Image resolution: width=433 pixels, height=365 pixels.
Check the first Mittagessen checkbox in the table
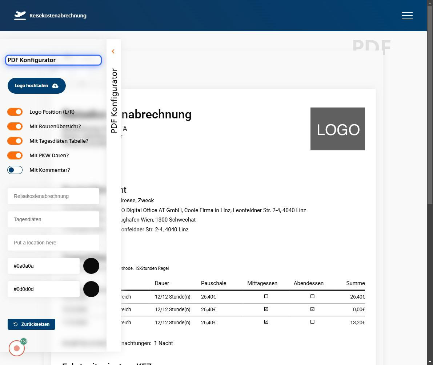(x=266, y=296)
